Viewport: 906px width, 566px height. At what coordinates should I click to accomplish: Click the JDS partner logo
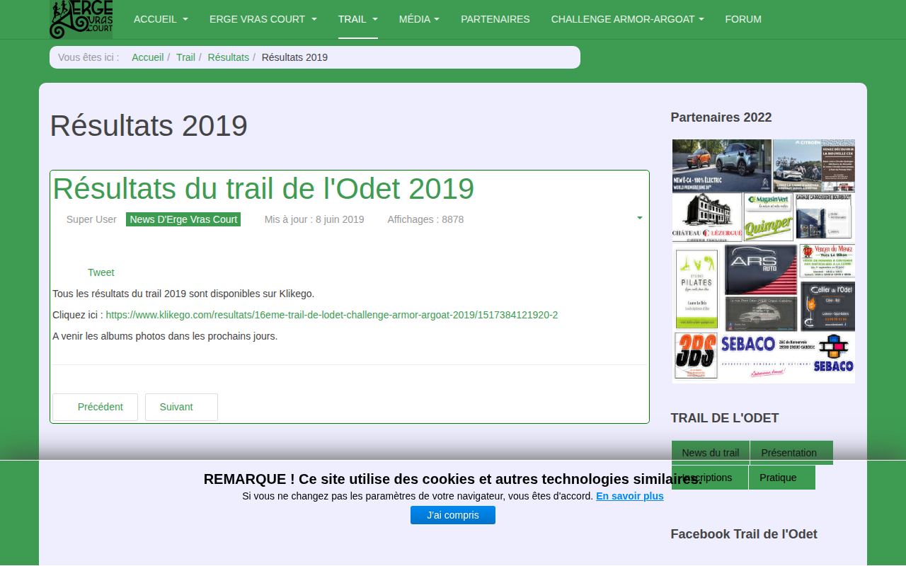696,356
